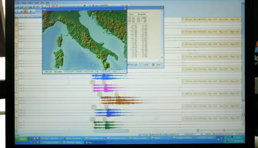Open the Tools menu

tap(36, 3)
